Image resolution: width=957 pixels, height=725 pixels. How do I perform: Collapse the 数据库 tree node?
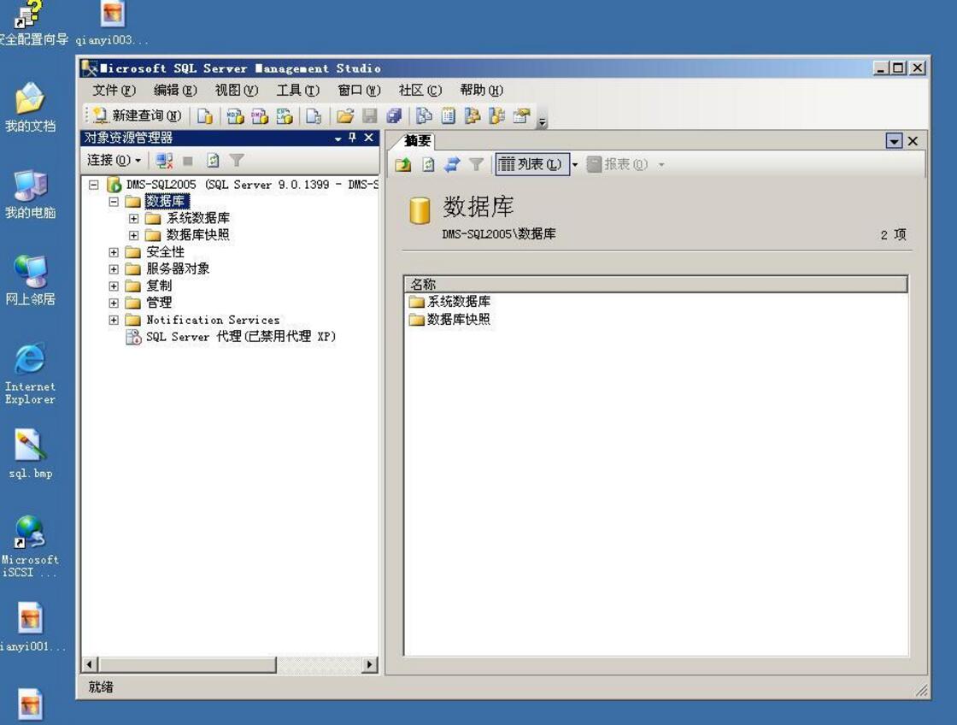pyautogui.click(x=114, y=202)
